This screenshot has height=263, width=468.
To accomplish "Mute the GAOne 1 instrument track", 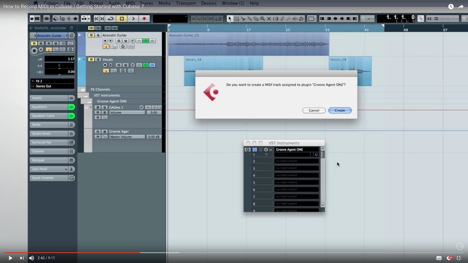I will coord(98,107).
